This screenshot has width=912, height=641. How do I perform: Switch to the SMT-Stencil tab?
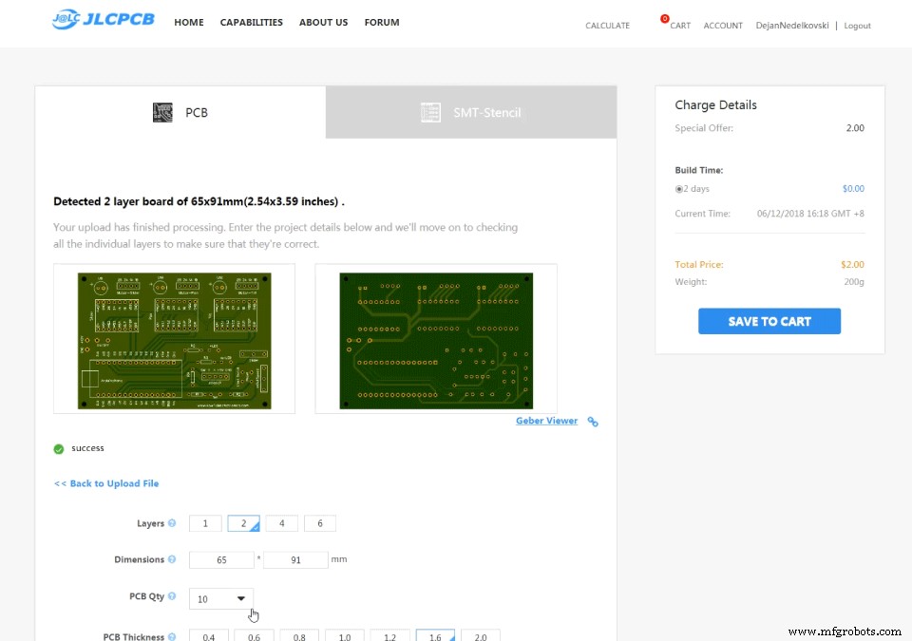point(471,112)
